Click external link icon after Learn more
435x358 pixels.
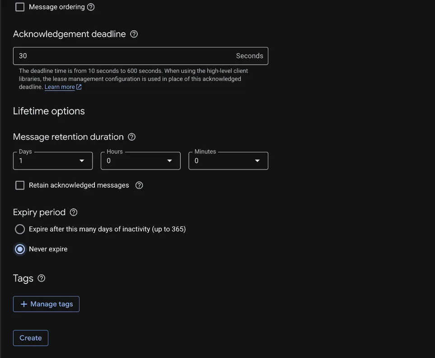(x=79, y=87)
